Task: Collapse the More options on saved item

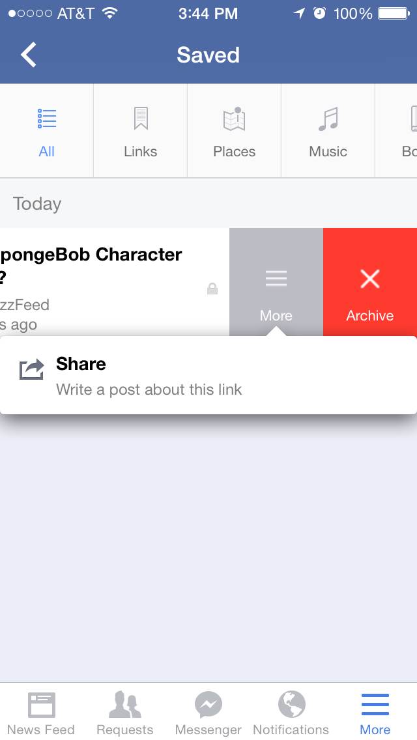Action: point(276,282)
